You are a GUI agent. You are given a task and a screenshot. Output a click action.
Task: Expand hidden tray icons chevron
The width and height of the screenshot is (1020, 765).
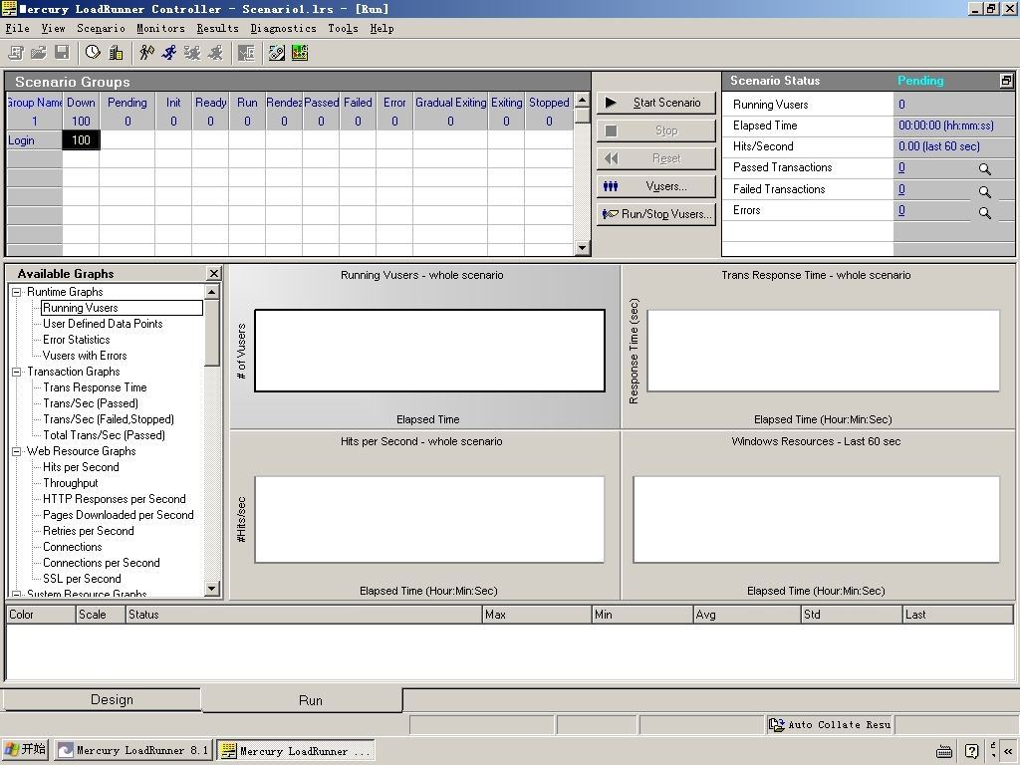1008,751
